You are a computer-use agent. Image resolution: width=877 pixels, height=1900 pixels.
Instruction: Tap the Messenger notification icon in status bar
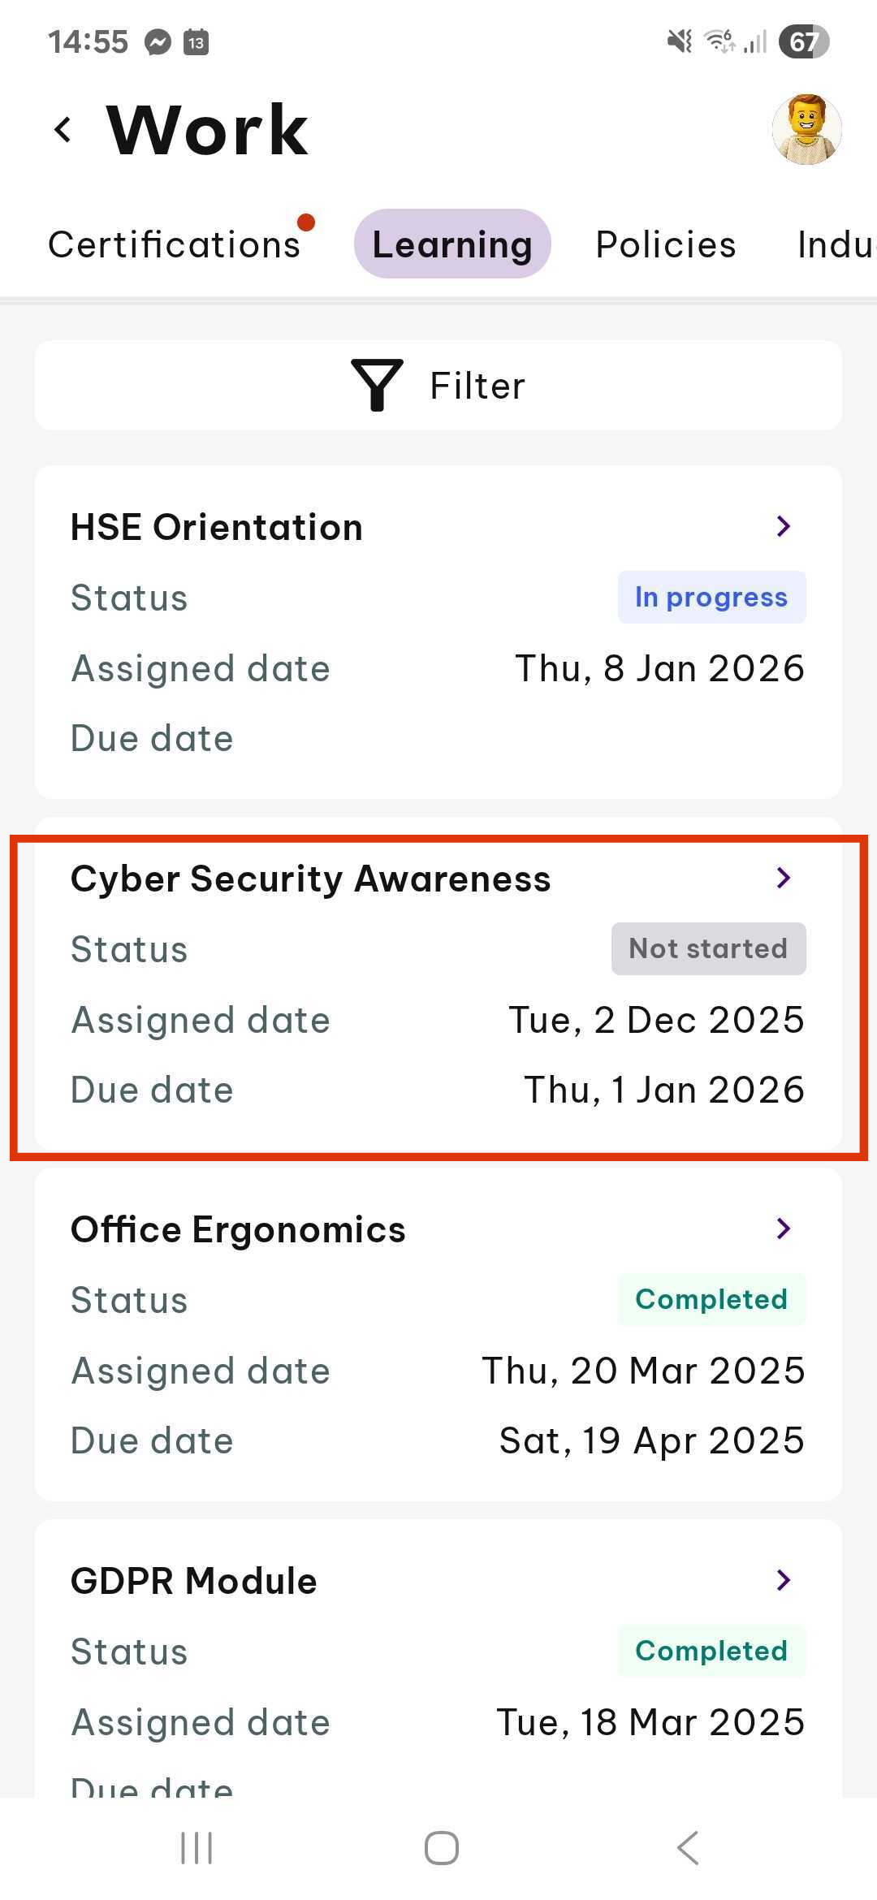pyautogui.click(x=158, y=41)
